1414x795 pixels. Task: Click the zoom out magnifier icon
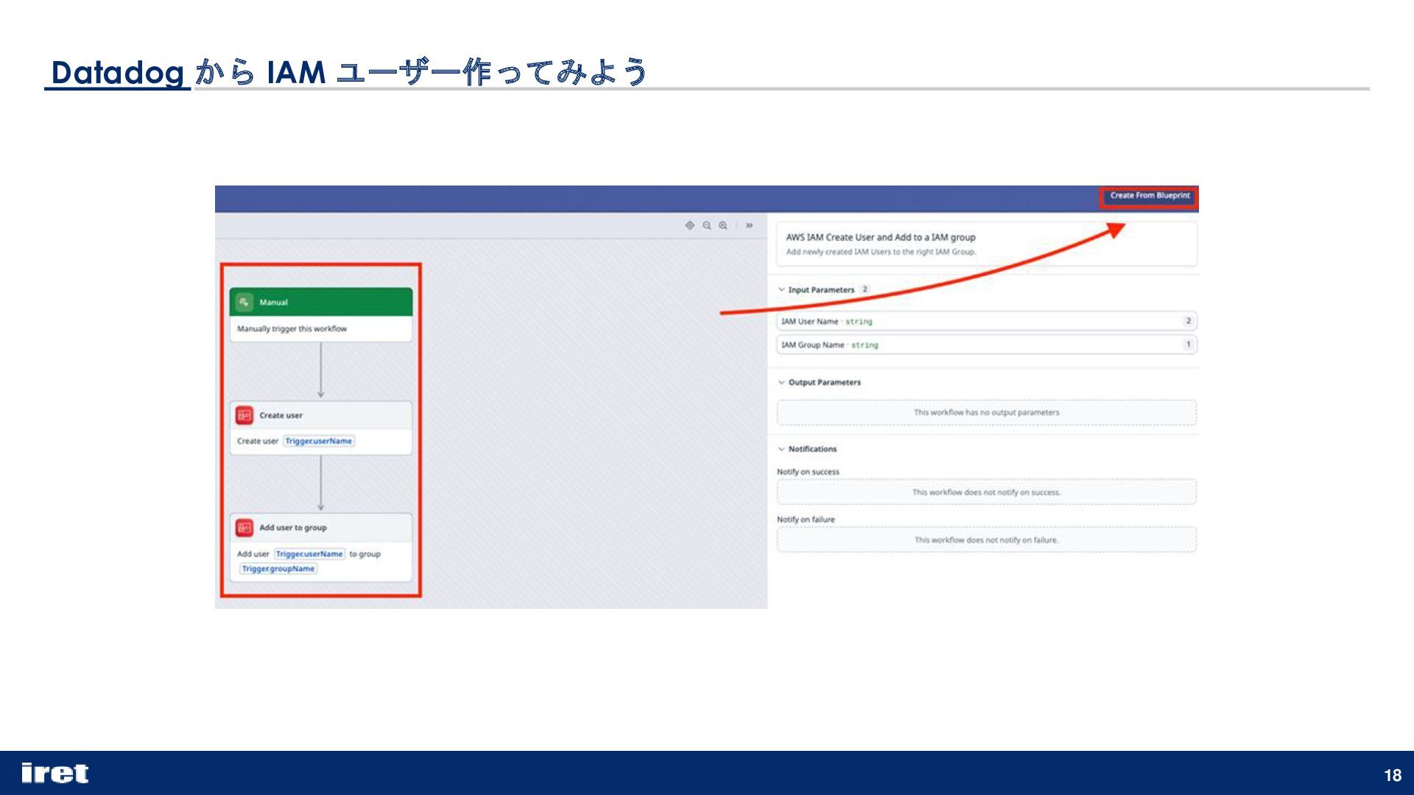pos(707,225)
